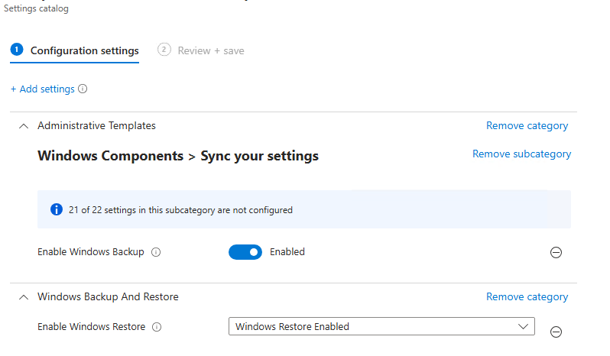610x356 pixels.
Task: Click the step 1 circle badge
Action: [17, 50]
